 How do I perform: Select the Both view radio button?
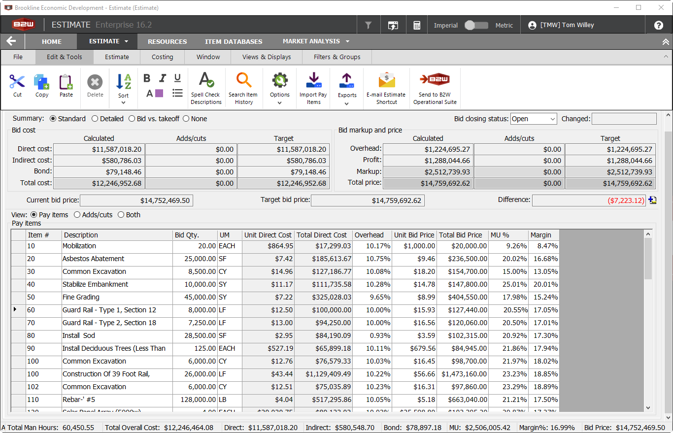coord(121,215)
